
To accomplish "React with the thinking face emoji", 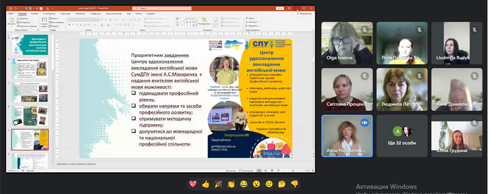I will [x=282, y=184].
